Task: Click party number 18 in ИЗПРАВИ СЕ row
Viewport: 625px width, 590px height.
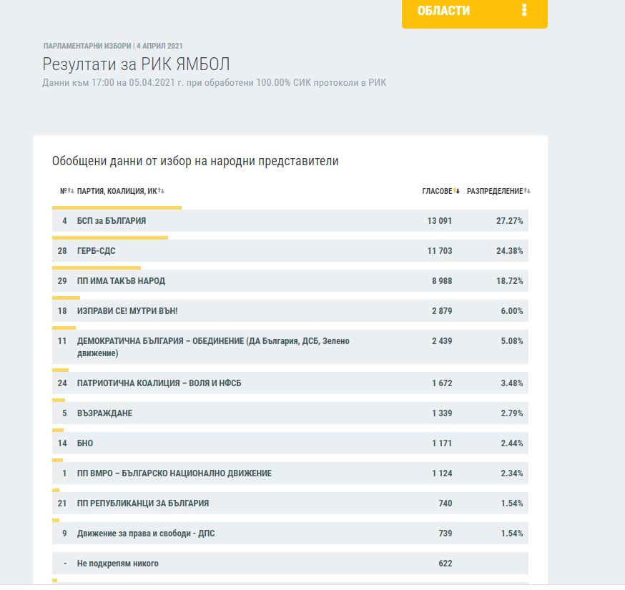Action: coord(62,311)
